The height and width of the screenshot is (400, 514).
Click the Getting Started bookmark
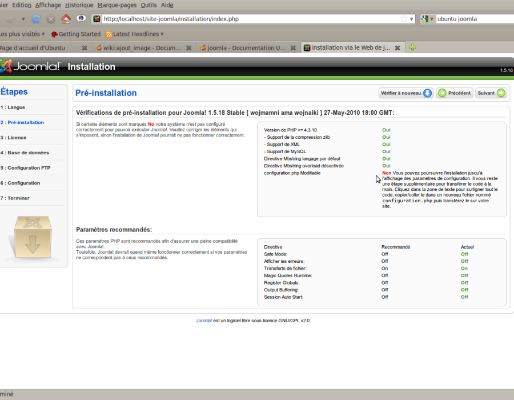pyautogui.click(x=76, y=34)
